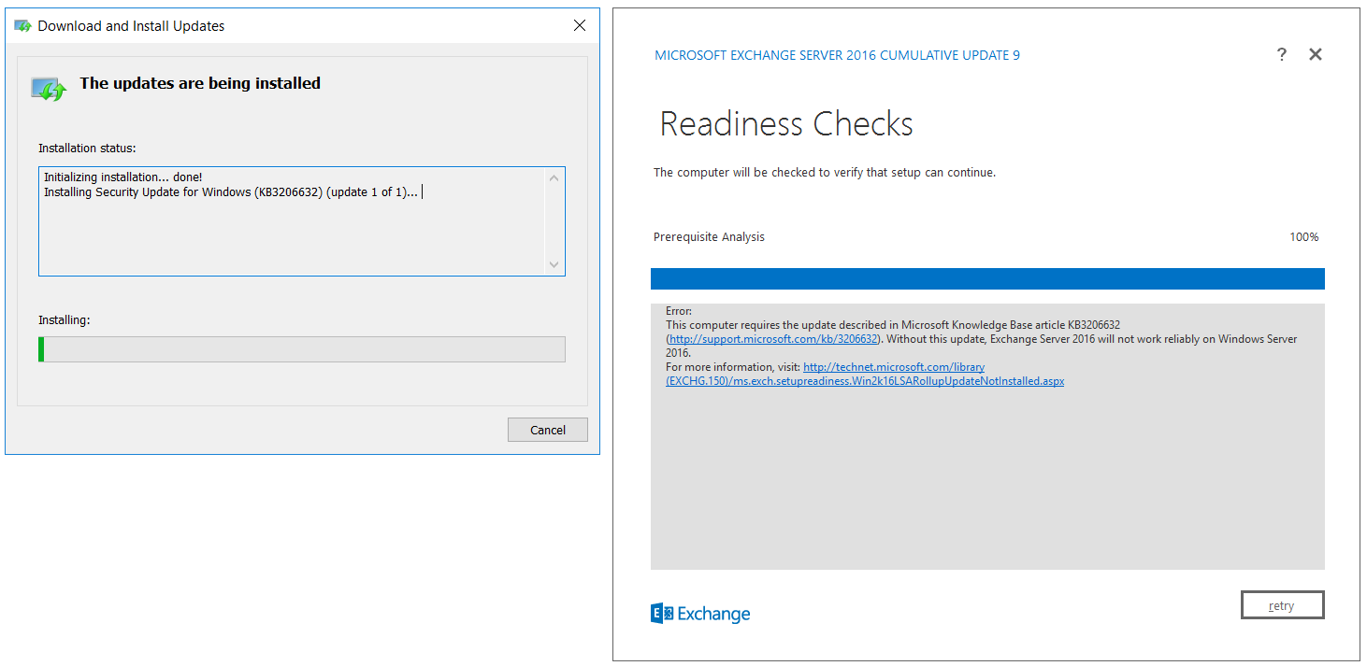
Task: Click the Error: label in results
Action: pyautogui.click(x=679, y=311)
